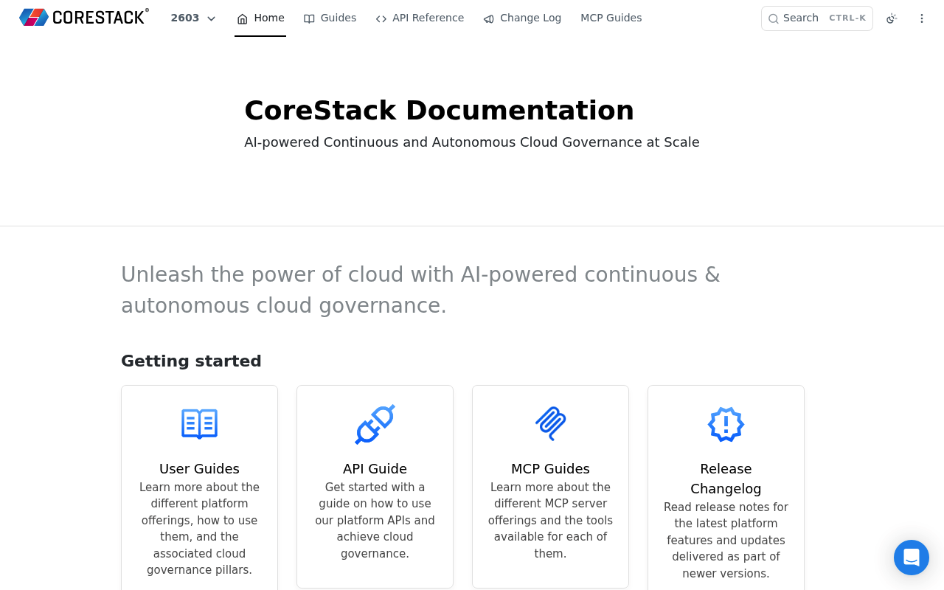Open the chat support widget

pos(912,558)
